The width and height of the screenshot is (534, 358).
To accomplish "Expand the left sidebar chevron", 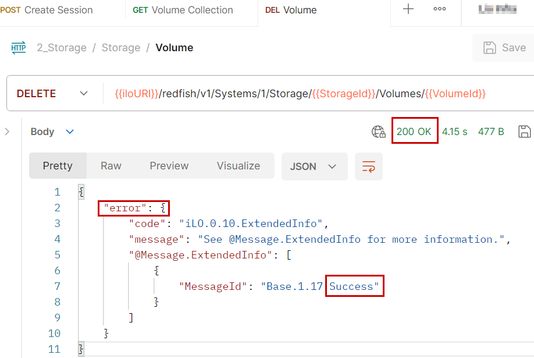I will pos(7,132).
